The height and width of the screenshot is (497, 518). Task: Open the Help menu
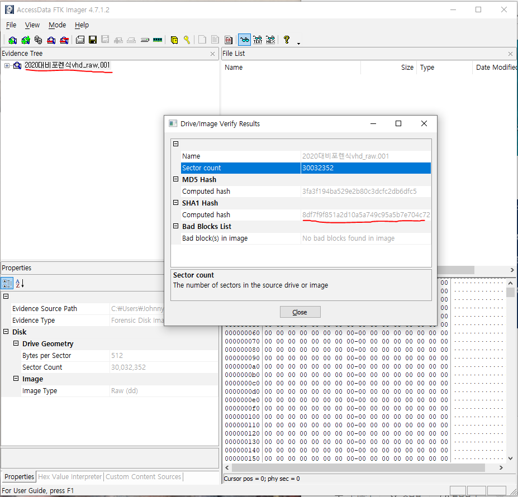click(x=82, y=25)
